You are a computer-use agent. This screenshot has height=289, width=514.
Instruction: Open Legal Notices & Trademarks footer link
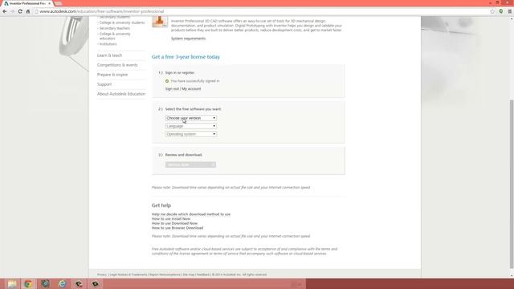128,275
